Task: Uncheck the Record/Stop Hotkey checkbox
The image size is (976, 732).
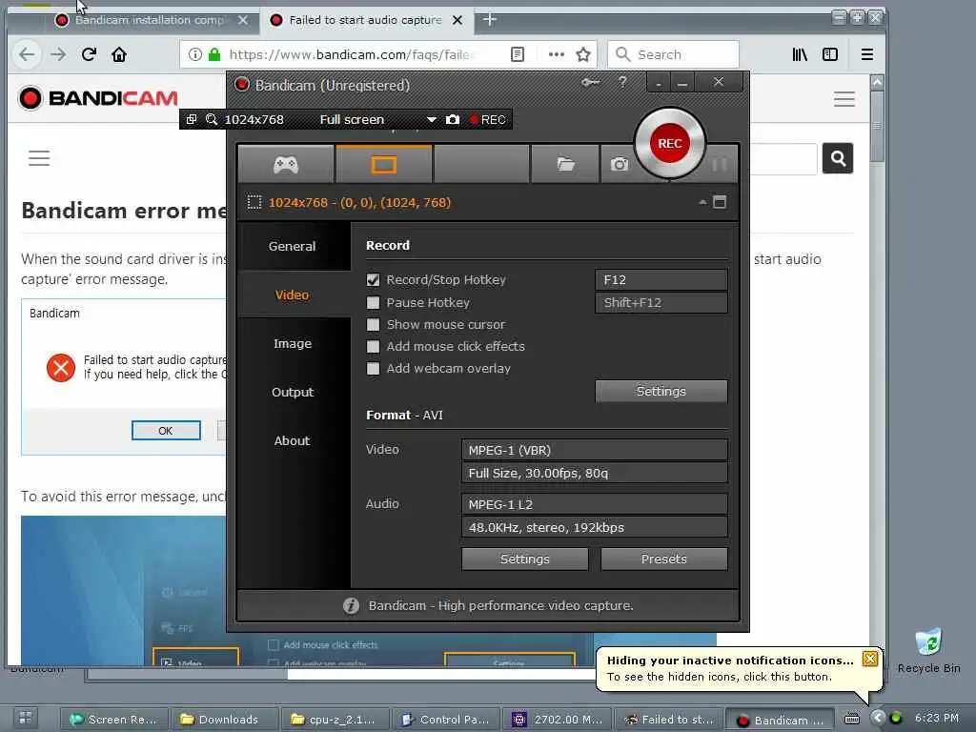Action: click(373, 280)
